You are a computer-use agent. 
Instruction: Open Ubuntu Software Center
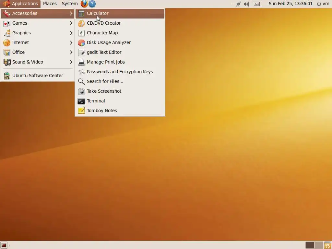tap(38, 76)
